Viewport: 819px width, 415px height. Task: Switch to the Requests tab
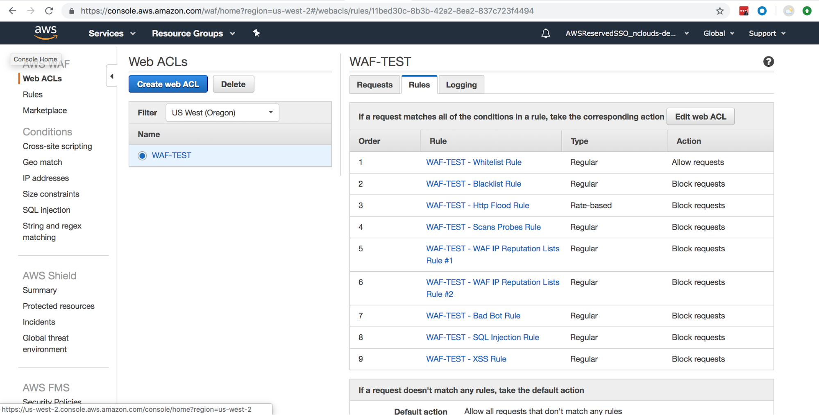click(374, 84)
